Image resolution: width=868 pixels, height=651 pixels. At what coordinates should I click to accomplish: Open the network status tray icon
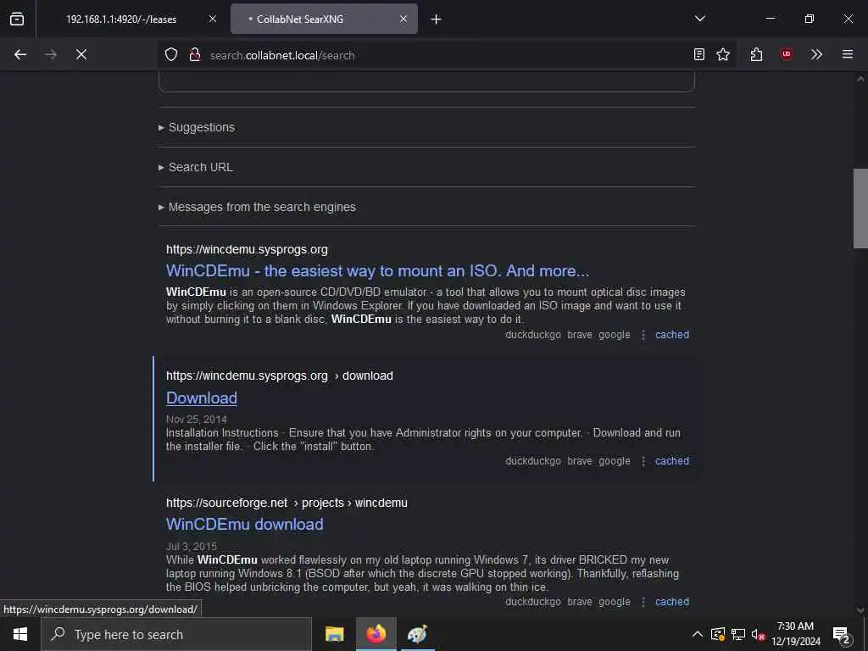tap(738, 634)
